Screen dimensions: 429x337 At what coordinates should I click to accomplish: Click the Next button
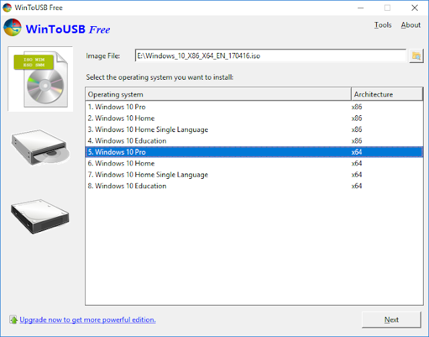391,320
